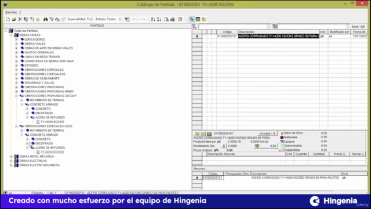Click the text-tree toolbar icon after the copy icon

(32, 19)
